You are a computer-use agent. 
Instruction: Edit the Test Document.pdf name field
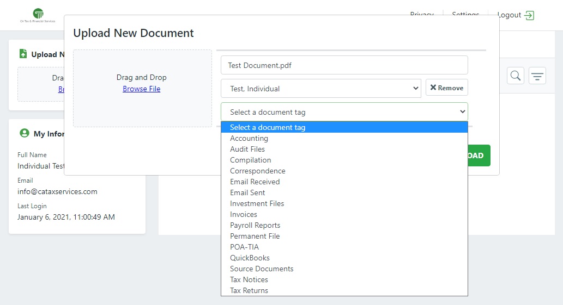[x=344, y=65]
